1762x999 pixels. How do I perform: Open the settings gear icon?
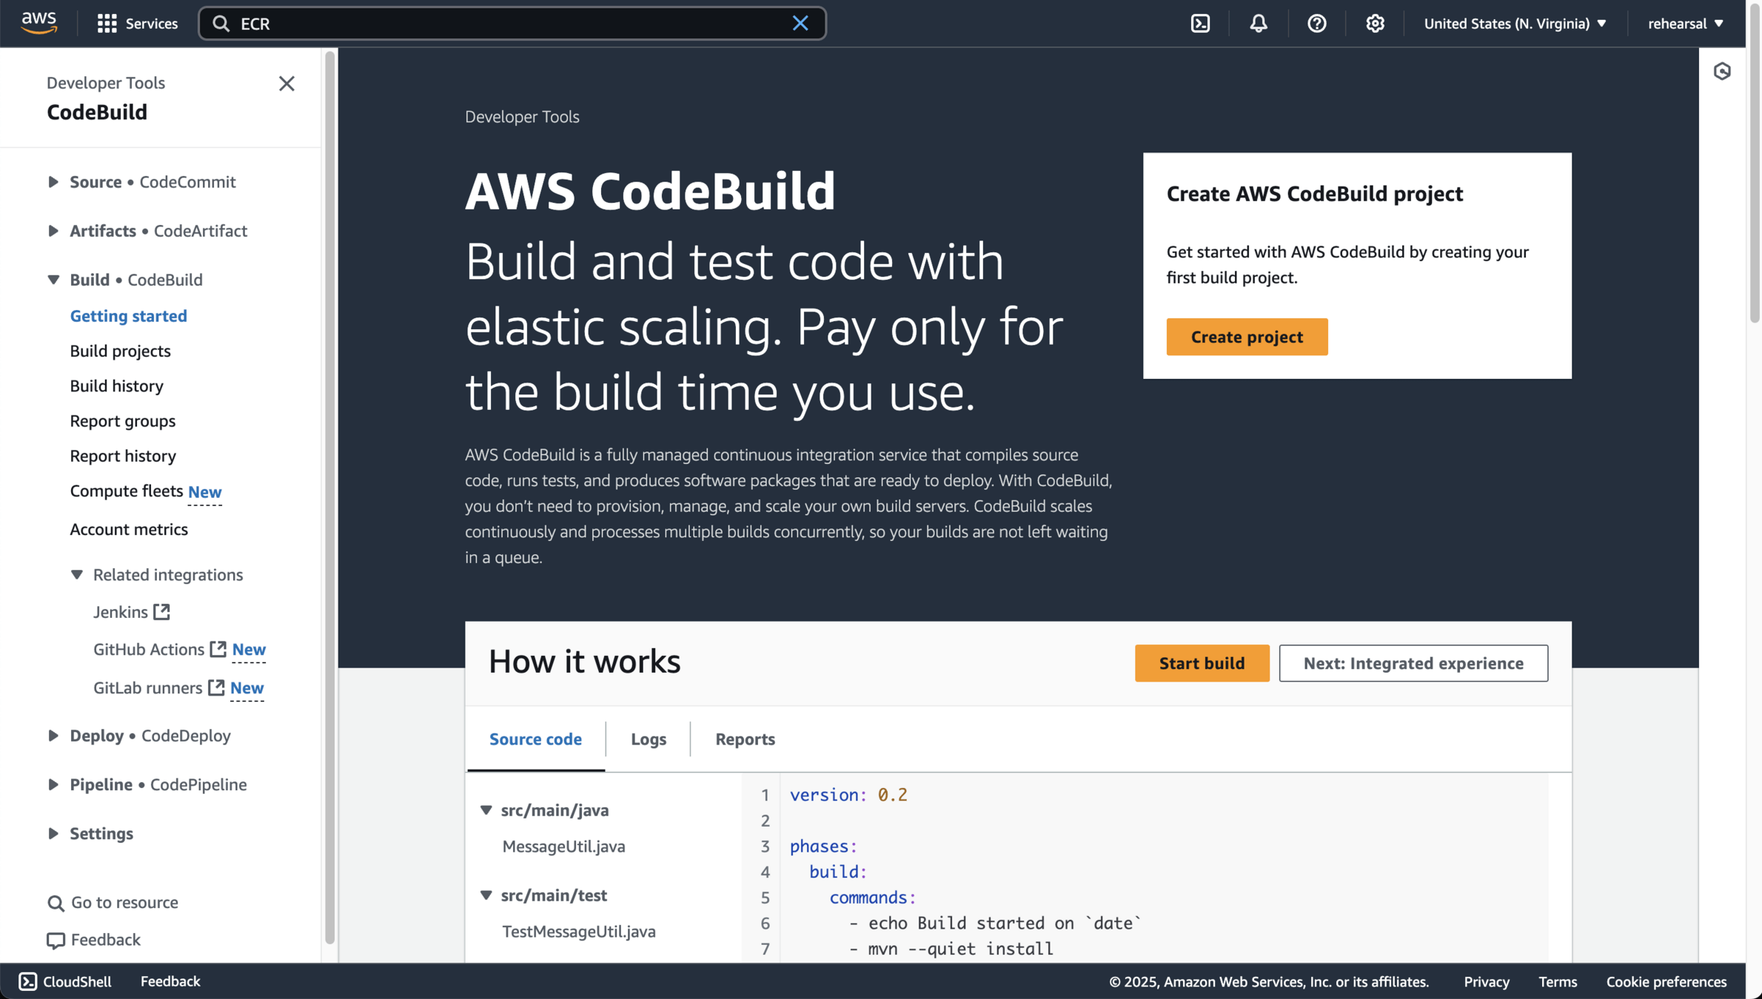(x=1374, y=24)
